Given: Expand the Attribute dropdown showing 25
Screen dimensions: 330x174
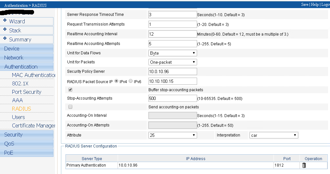Looking at the screenshot, I should pos(172,135).
